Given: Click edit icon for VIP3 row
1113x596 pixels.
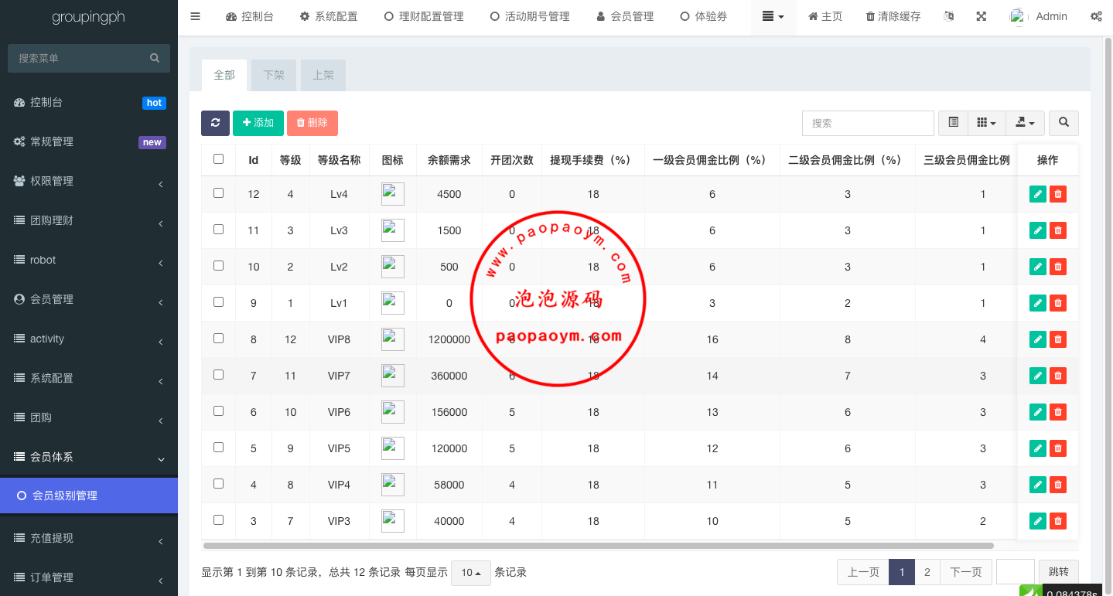Looking at the screenshot, I should (1038, 521).
